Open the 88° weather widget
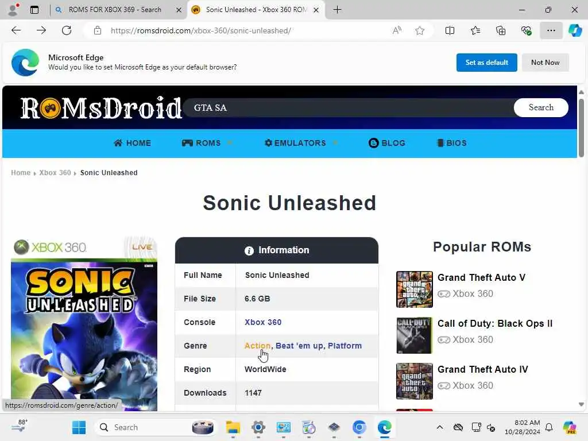 coord(20,427)
